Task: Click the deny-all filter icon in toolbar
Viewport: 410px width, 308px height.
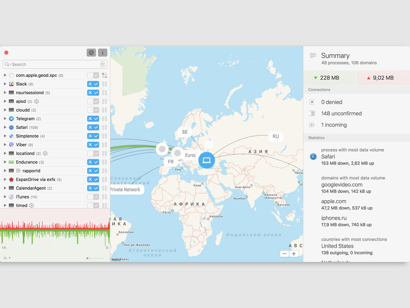Action: [91, 53]
